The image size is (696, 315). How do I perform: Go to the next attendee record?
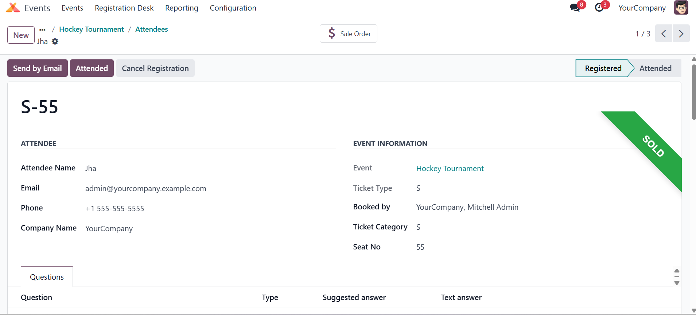click(x=681, y=34)
